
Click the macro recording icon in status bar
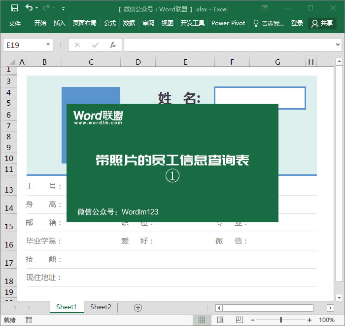point(29,320)
